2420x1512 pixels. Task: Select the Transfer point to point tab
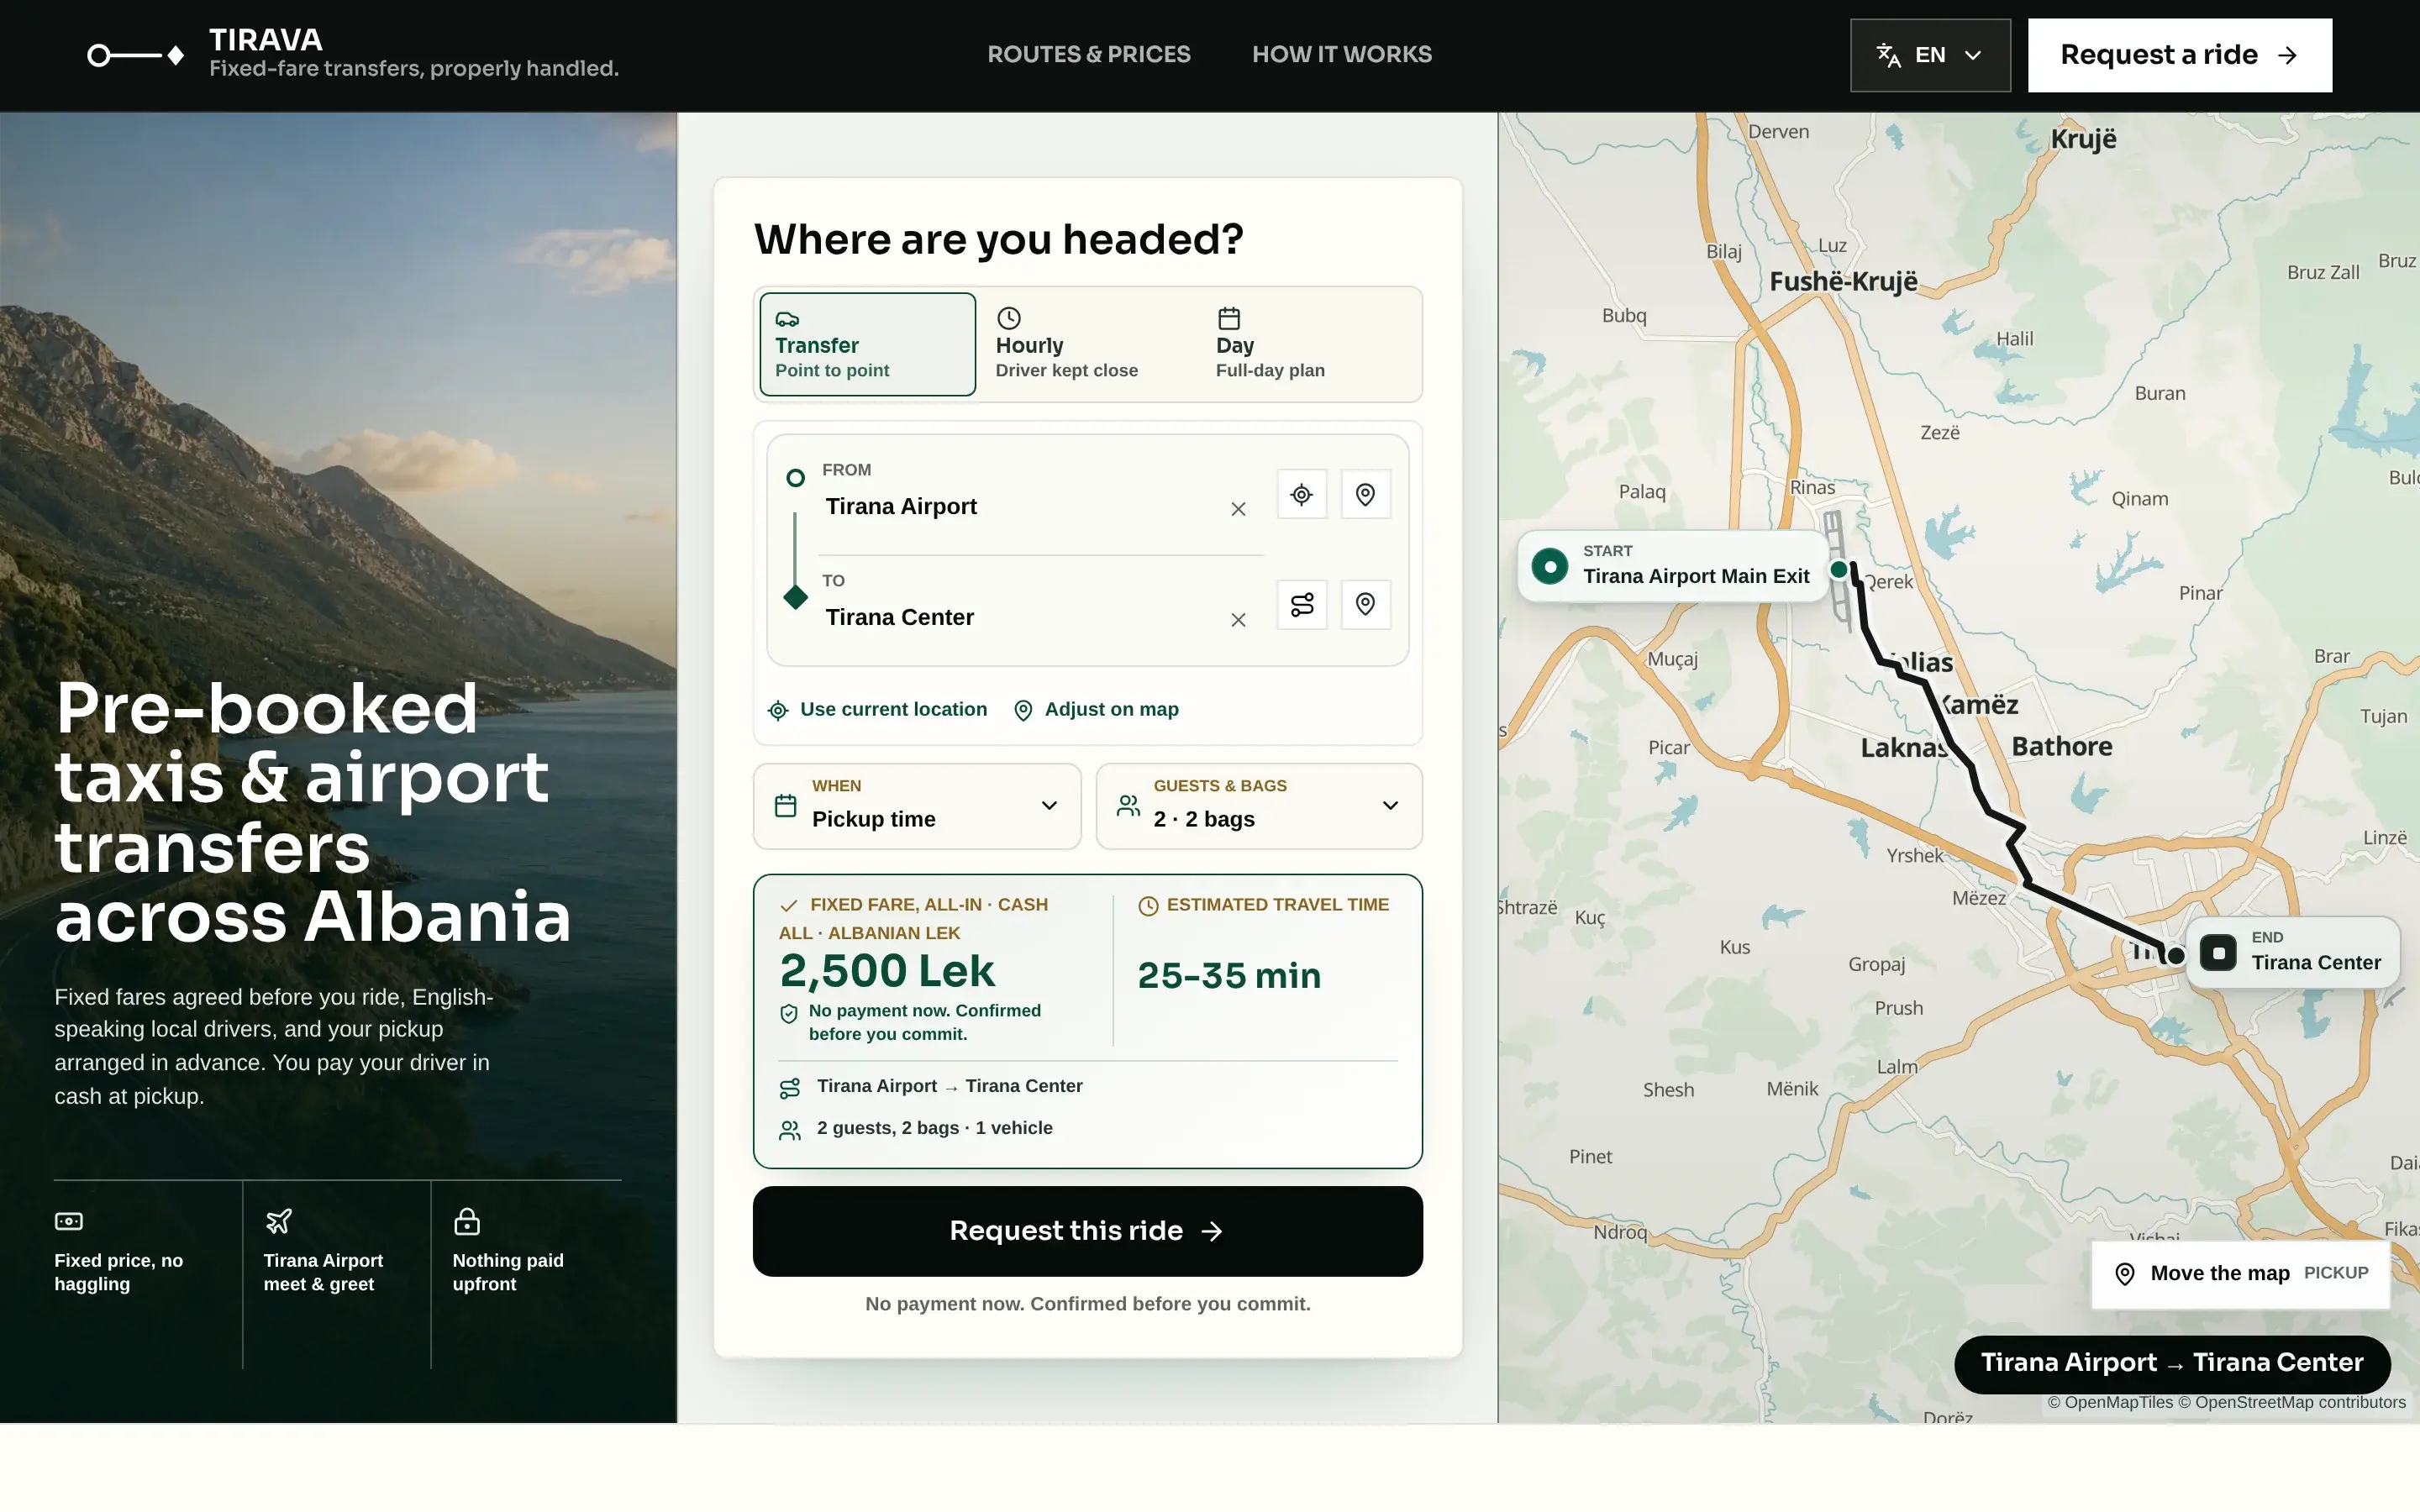pyautogui.click(x=867, y=344)
